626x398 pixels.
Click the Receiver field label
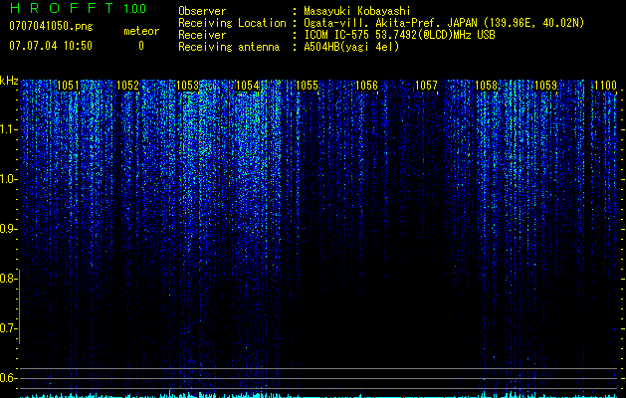click(202, 35)
